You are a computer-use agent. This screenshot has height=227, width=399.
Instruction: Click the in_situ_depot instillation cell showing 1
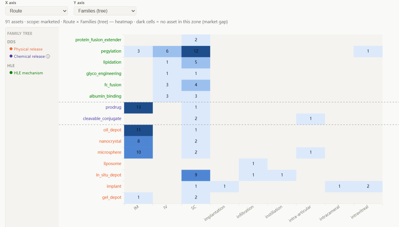coord(282,175)
